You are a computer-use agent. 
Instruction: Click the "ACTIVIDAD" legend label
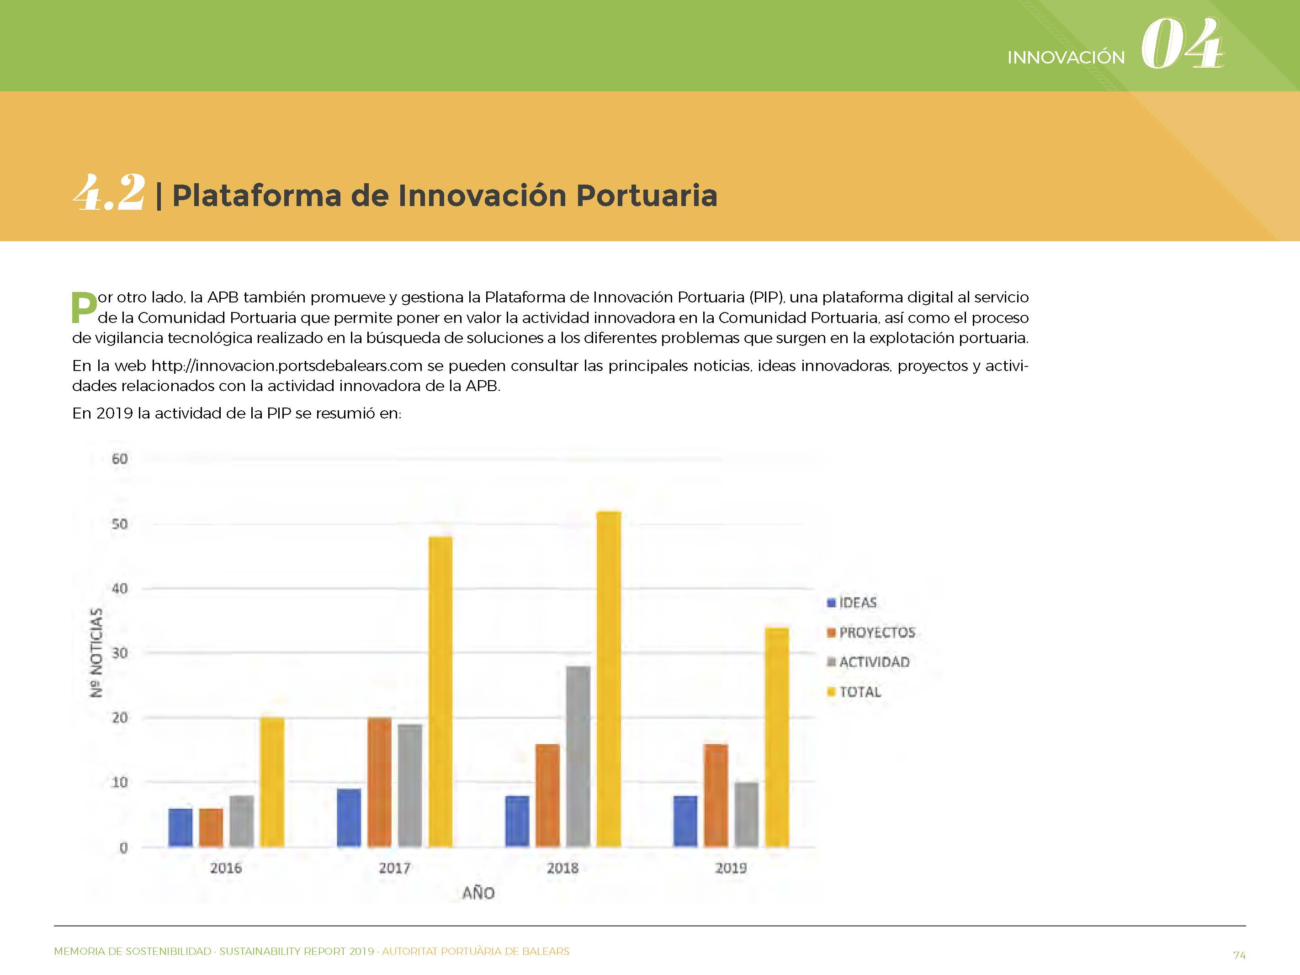[x=875, y=662]
